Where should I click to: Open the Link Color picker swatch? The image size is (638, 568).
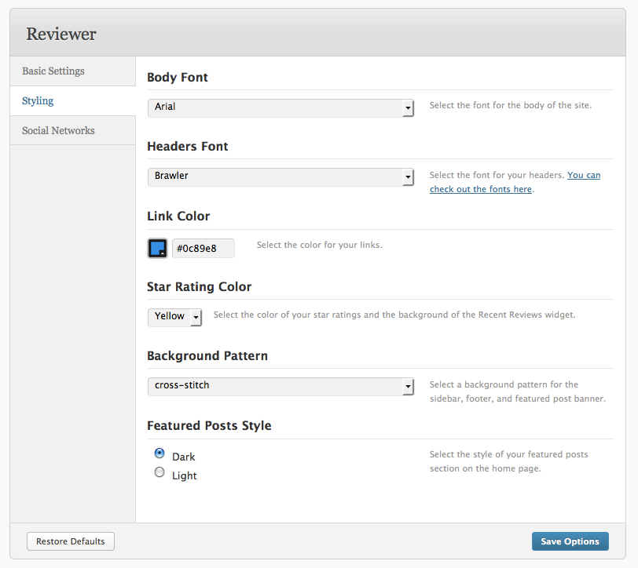tap(157, 248)
